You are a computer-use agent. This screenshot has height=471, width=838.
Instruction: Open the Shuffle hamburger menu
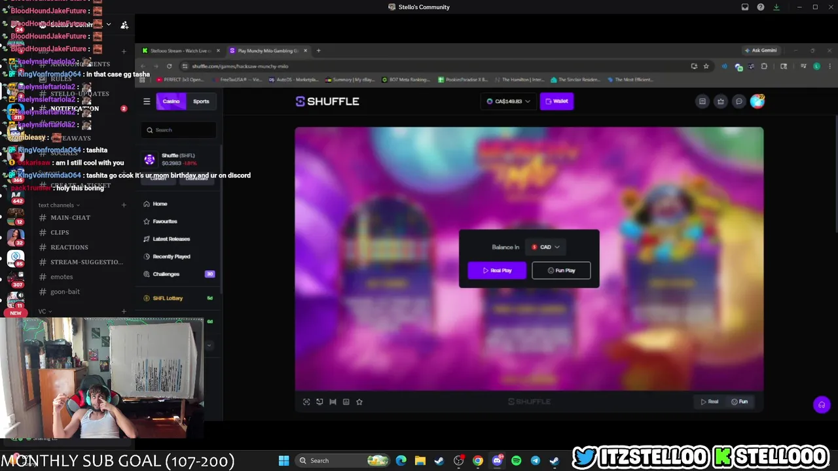click(147, 101)
